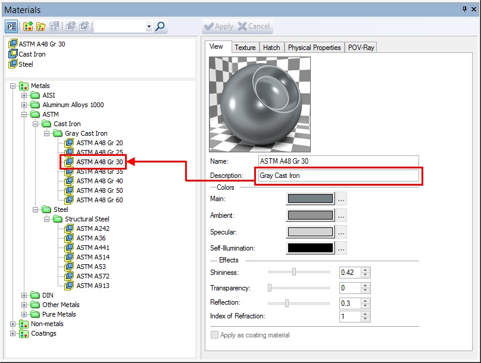Click the add material library icon
Screen dimensions: 481x363
point(27,26)
